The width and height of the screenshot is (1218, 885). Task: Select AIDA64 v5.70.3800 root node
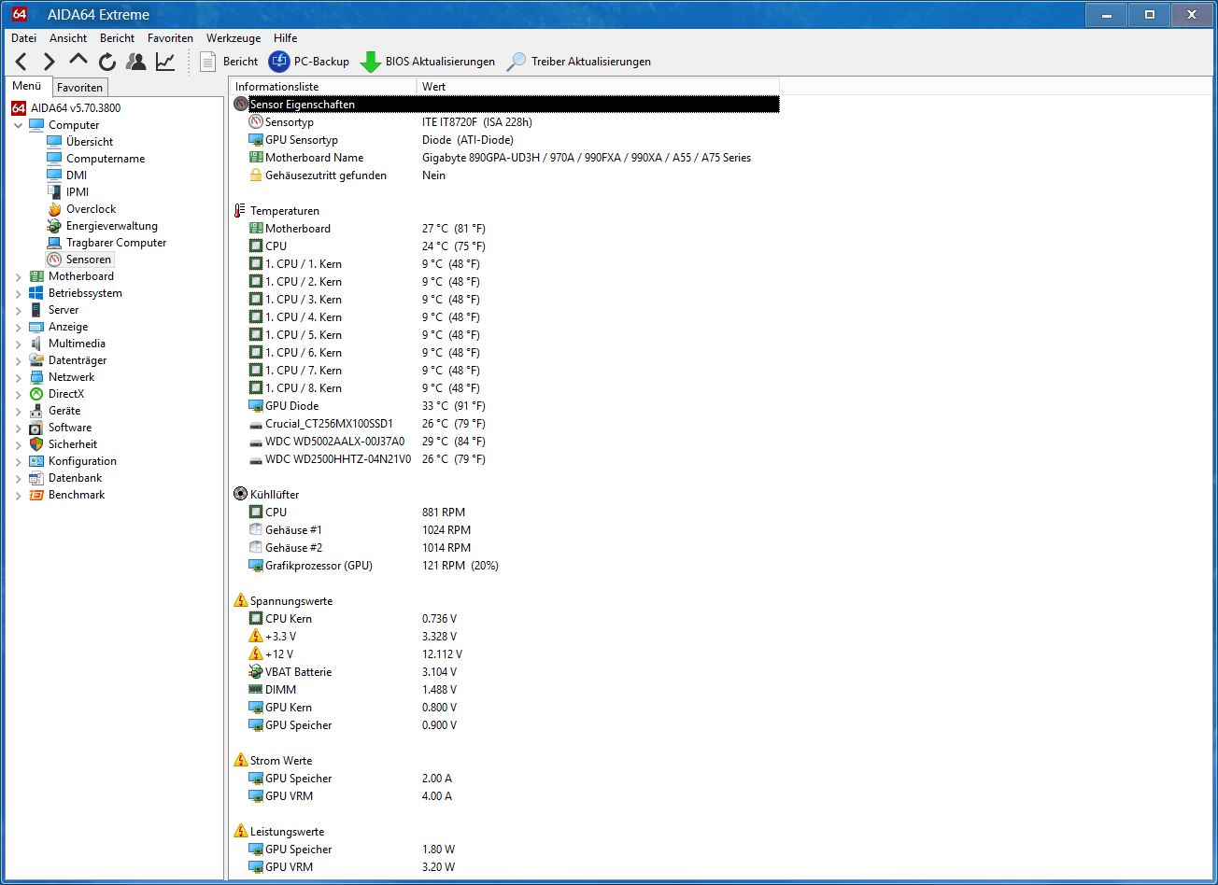(x=76, y=108)
